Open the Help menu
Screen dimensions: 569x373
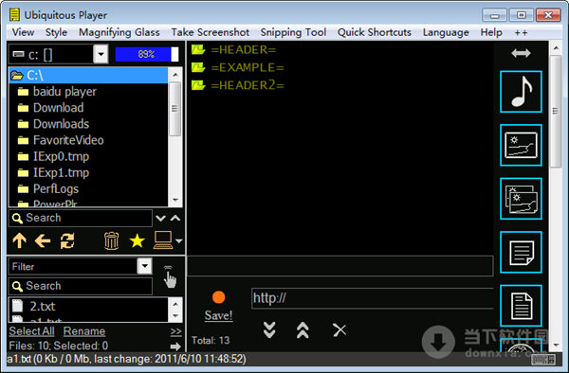point(491,32)
